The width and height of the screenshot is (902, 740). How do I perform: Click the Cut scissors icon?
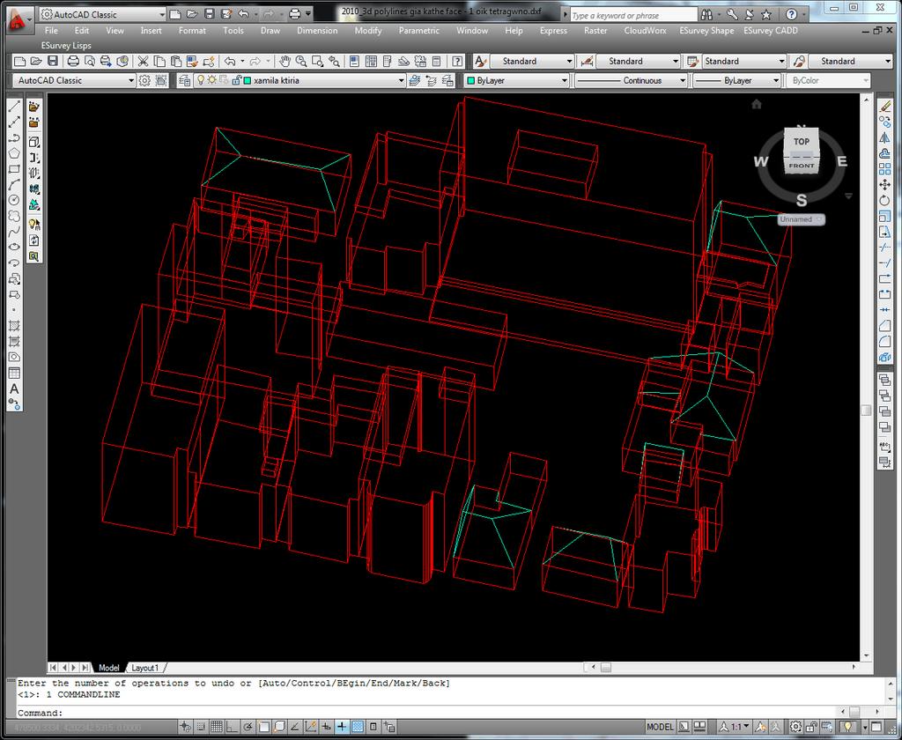pyautogui.click(x=143, y=61)
